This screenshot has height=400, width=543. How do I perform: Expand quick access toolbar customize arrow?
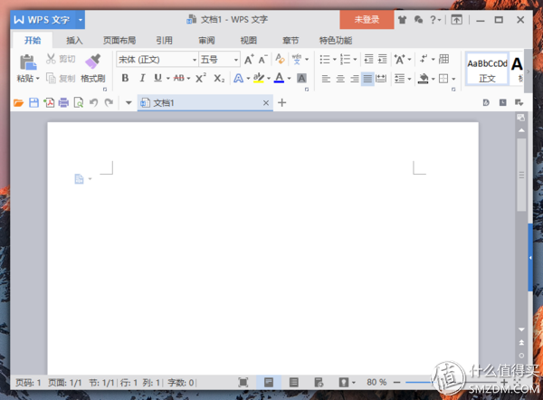129,102
